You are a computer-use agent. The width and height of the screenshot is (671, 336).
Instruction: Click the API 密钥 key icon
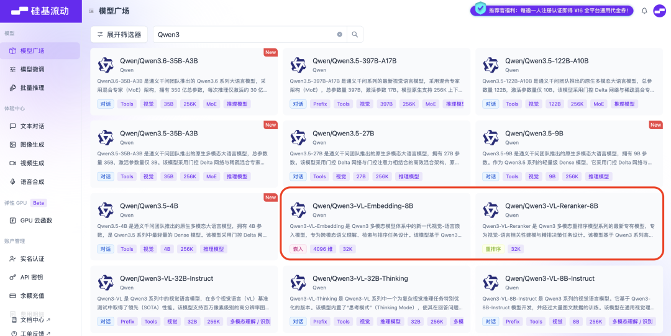click(x=13, y=278)
